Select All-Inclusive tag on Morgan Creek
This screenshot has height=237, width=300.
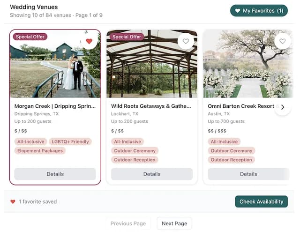tap(31, 141)
